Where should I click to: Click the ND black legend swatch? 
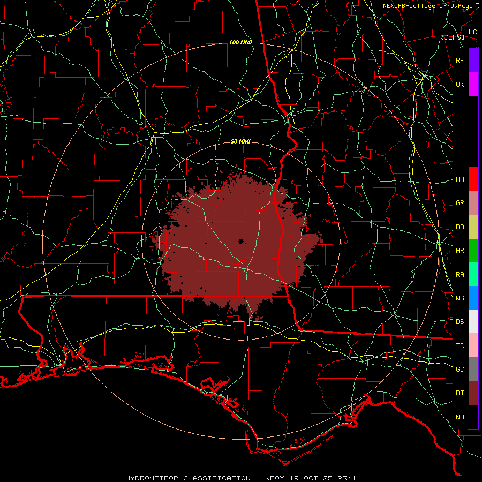[473, 417]
